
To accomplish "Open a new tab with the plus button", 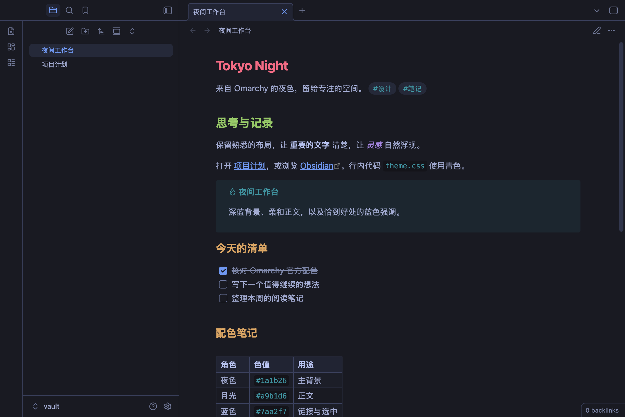I will point(302,11).
